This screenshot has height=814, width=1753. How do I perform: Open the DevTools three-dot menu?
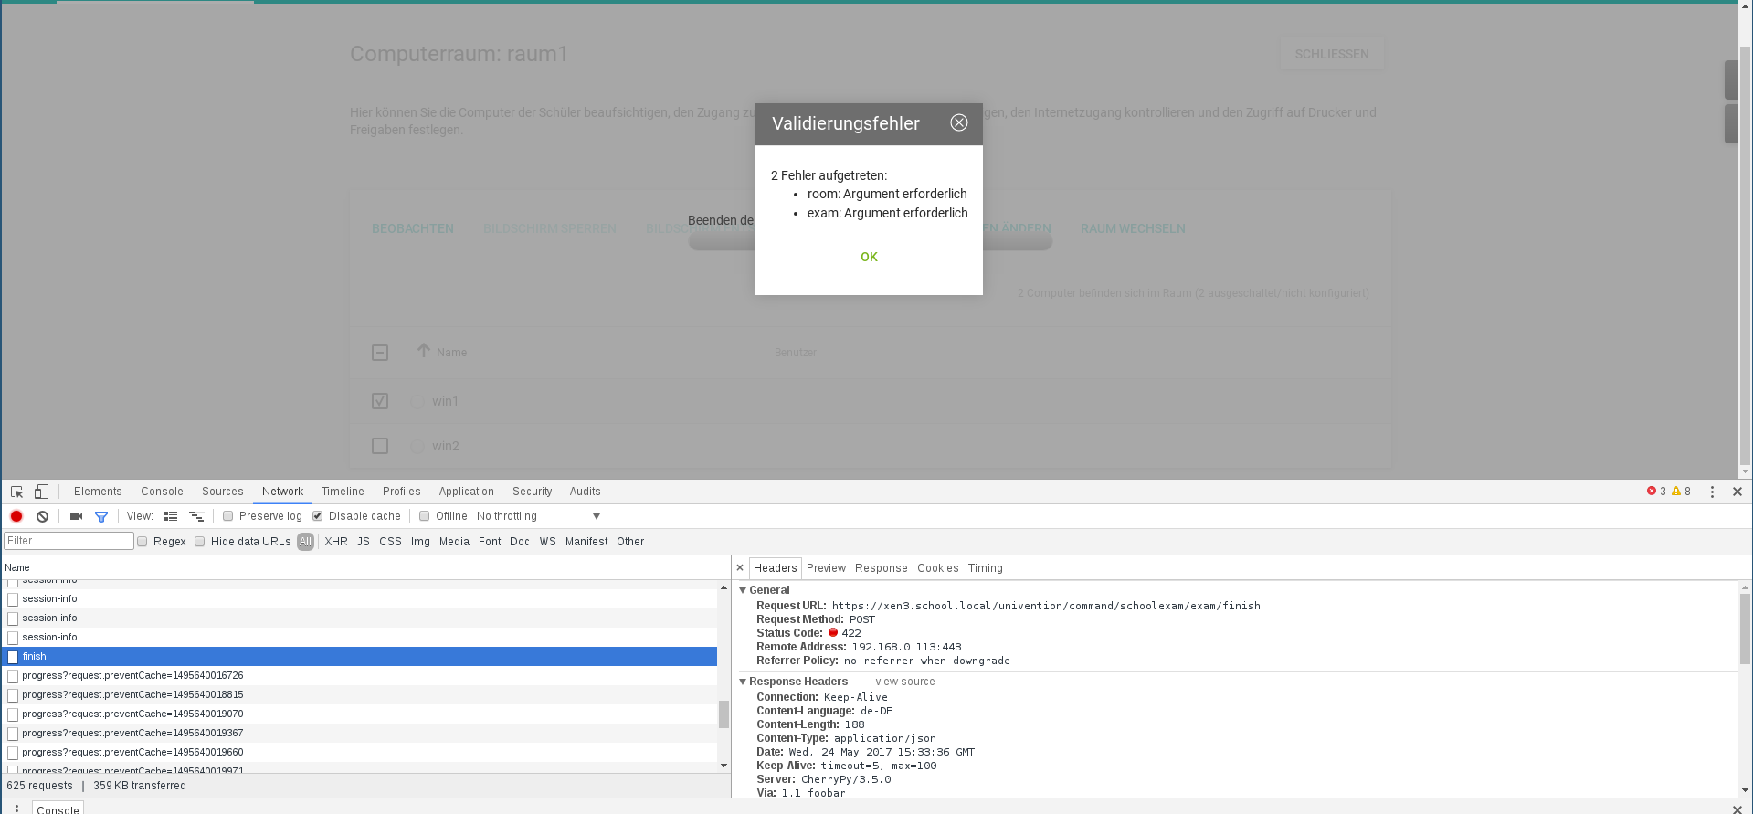pos(1712,492)
